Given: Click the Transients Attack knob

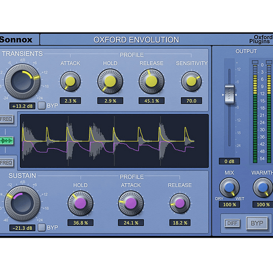Looking at the screenshot, I should [71, 81].
